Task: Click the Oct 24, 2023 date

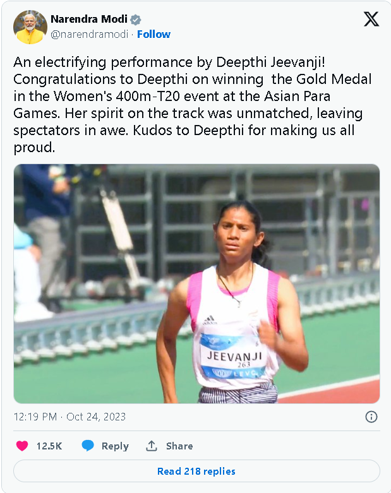Action: click(96, 417)
